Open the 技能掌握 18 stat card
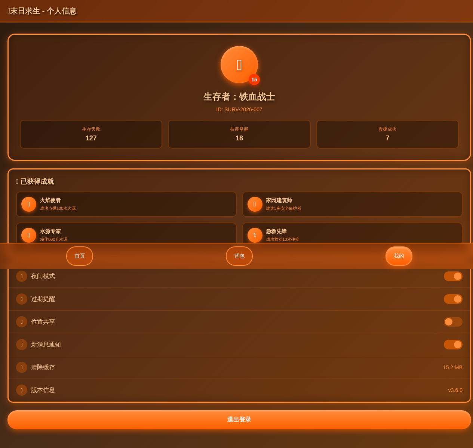 click(239, 134)
